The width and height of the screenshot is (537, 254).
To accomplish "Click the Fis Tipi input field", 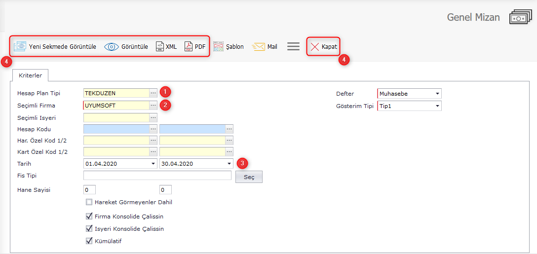I will (x=157, y=176).
